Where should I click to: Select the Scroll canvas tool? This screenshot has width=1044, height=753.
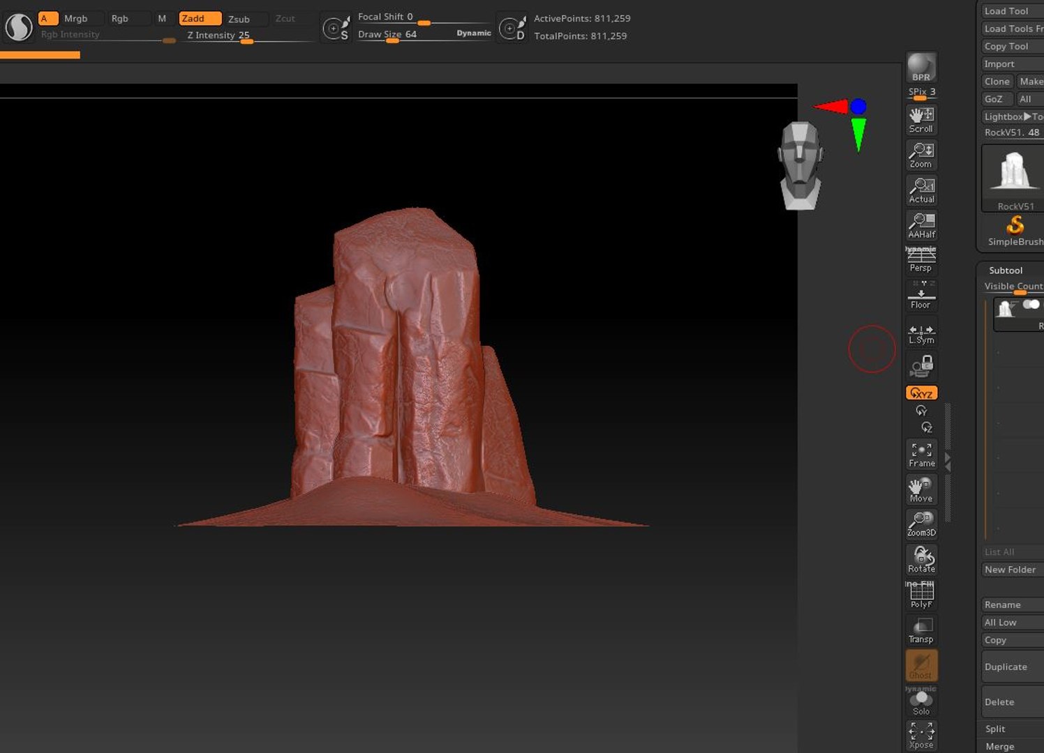click(921, 119)
